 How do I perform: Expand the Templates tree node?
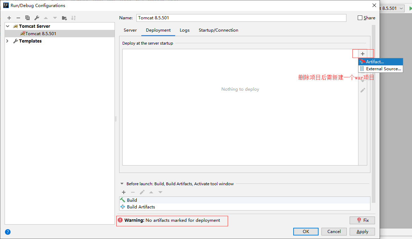click(x=7, y=41)
